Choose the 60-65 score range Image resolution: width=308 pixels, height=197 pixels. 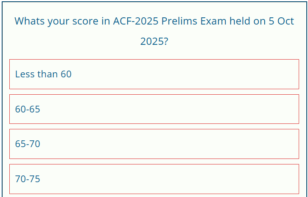154,109
